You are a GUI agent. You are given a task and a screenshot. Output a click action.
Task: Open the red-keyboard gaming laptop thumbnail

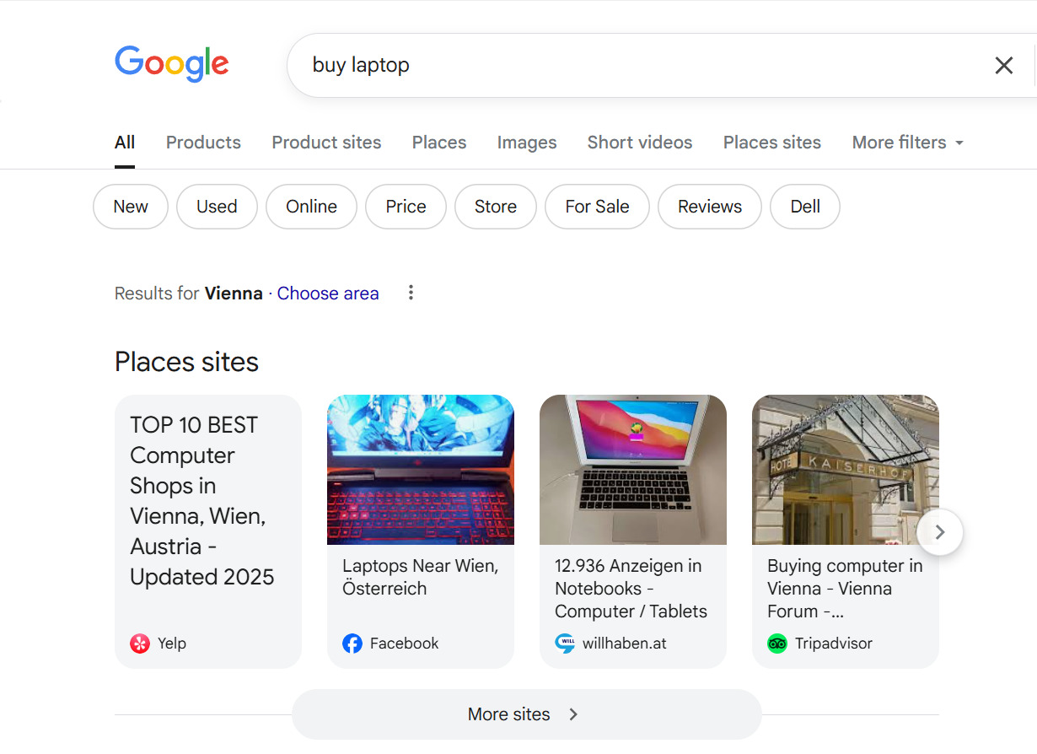(x=421, y=470)
